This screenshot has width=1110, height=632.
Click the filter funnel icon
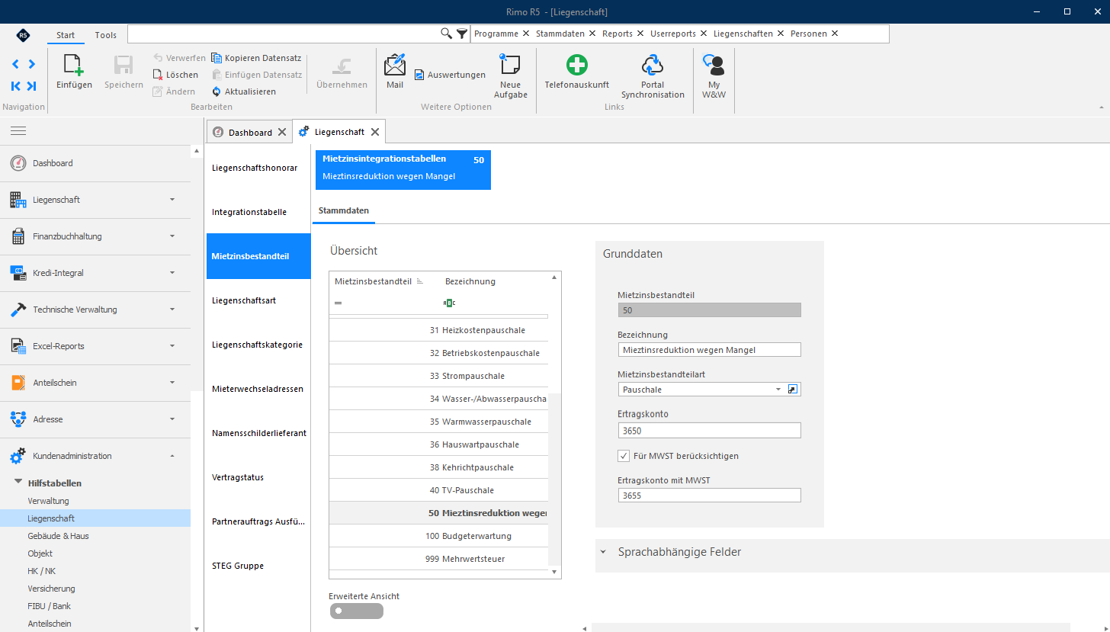[x=462, y=34]
